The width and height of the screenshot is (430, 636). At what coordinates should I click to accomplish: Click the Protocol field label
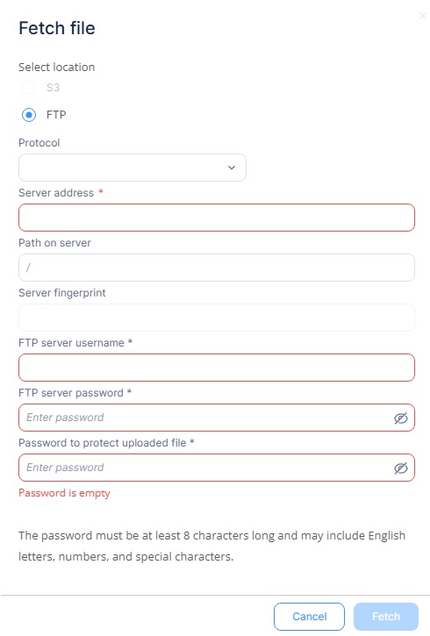coord(39,143)
